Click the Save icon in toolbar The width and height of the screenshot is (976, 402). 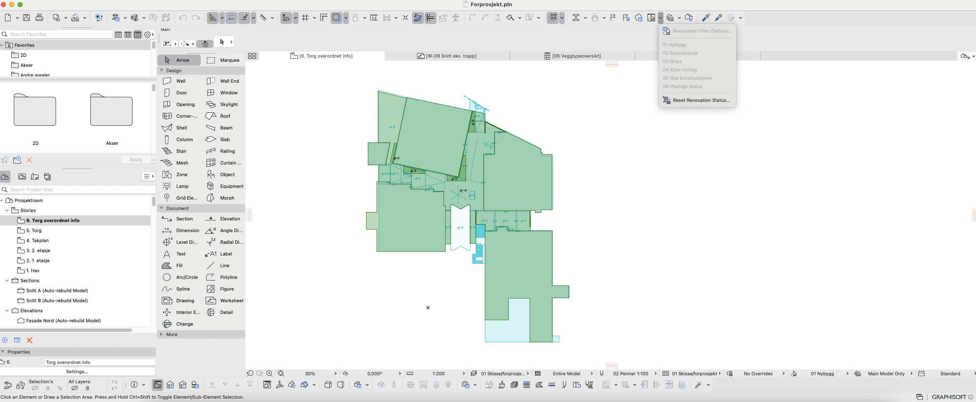[26, 18]
